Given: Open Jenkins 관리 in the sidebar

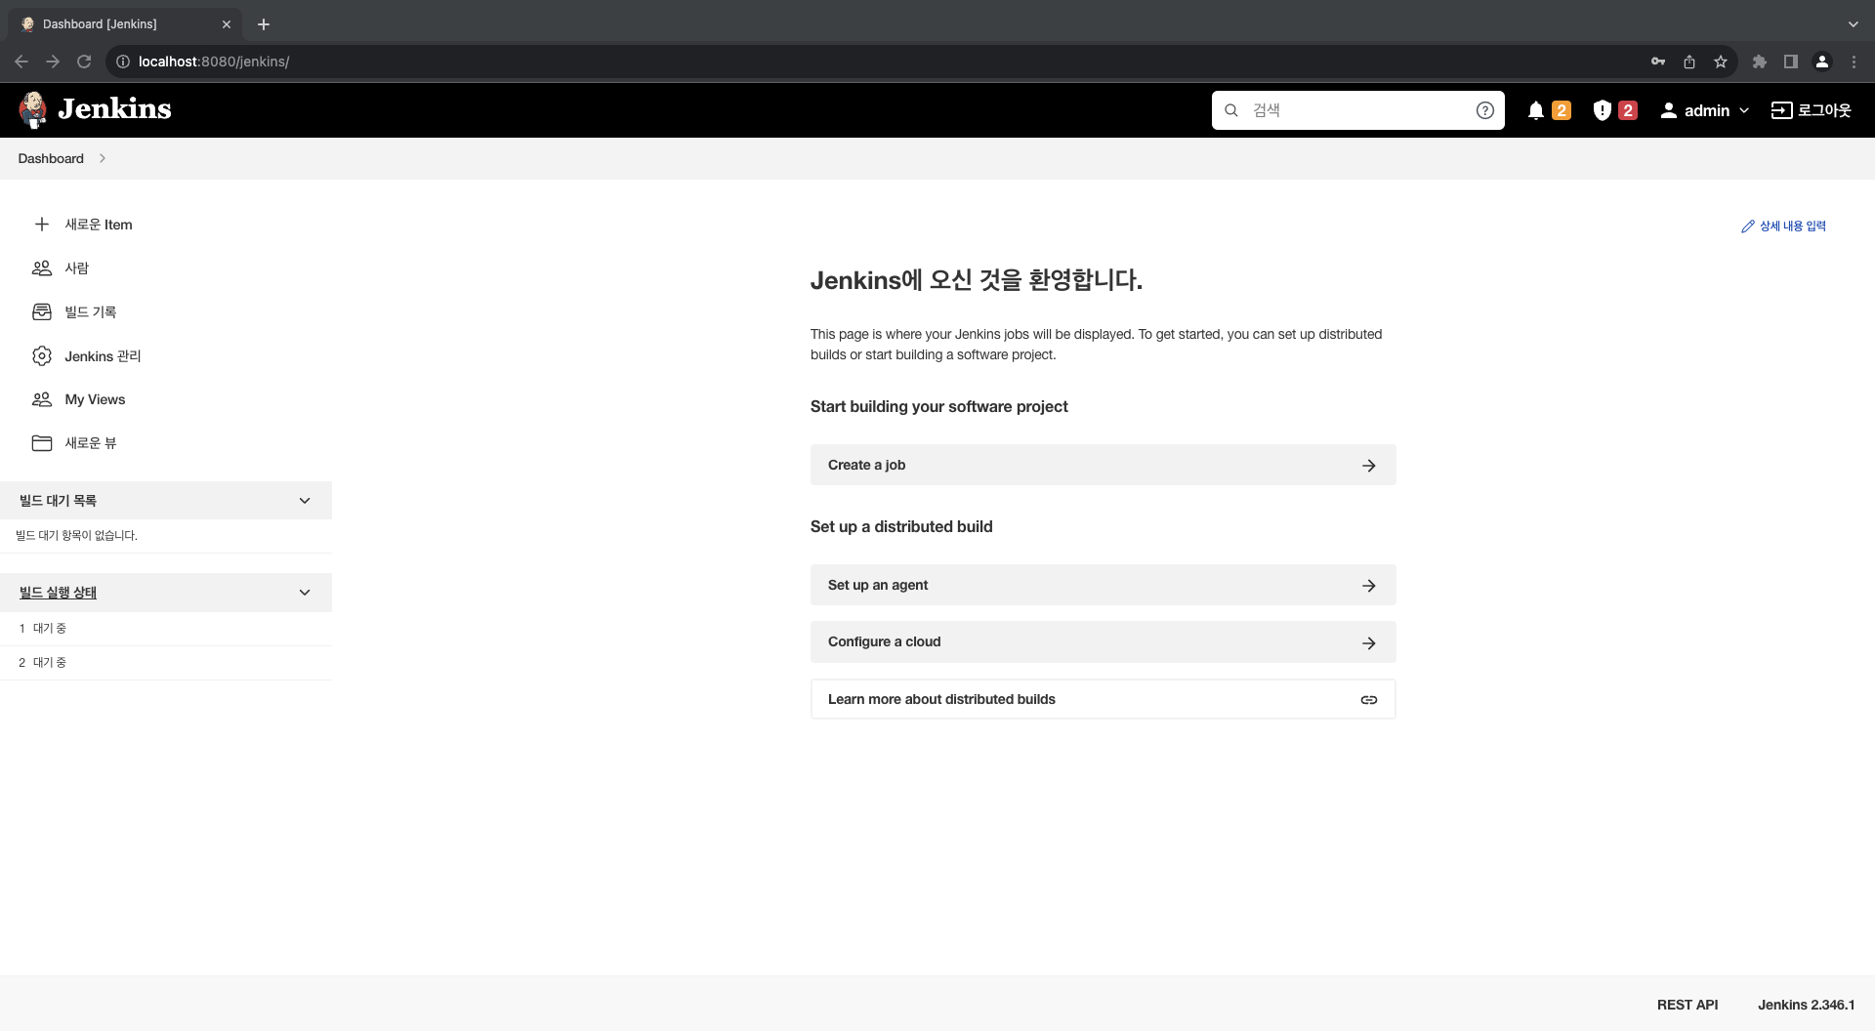Looking at the screenshot, I should (103, 356).
